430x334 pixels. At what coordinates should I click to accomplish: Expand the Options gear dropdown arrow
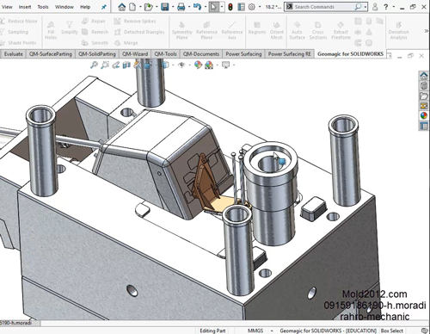click(x=260, y=7)
